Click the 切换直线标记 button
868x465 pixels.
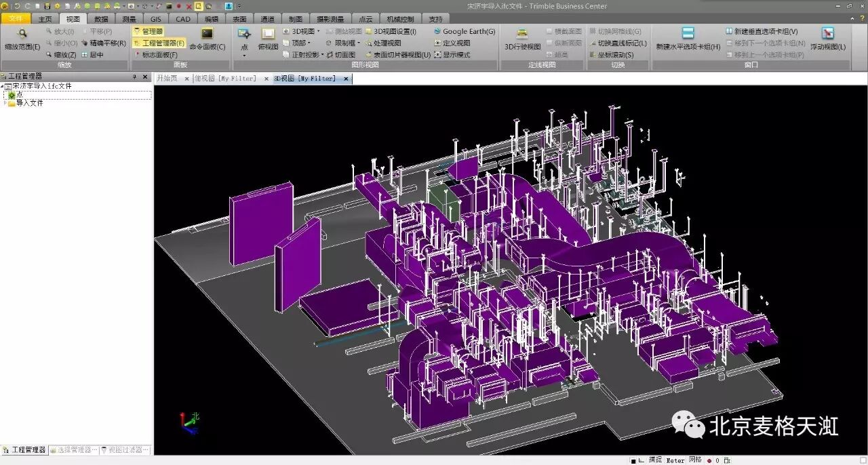[x=618, y=43]
